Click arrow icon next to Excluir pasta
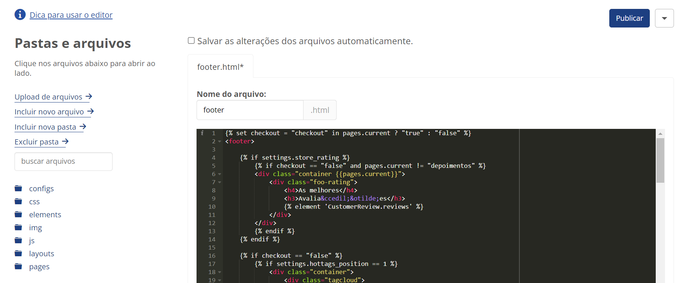The width and height of the screenshot is (681, 283). click(x=65, y=141)
